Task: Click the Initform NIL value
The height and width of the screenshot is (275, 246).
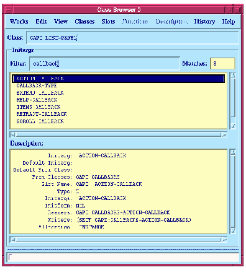Action: coord(80,206)
